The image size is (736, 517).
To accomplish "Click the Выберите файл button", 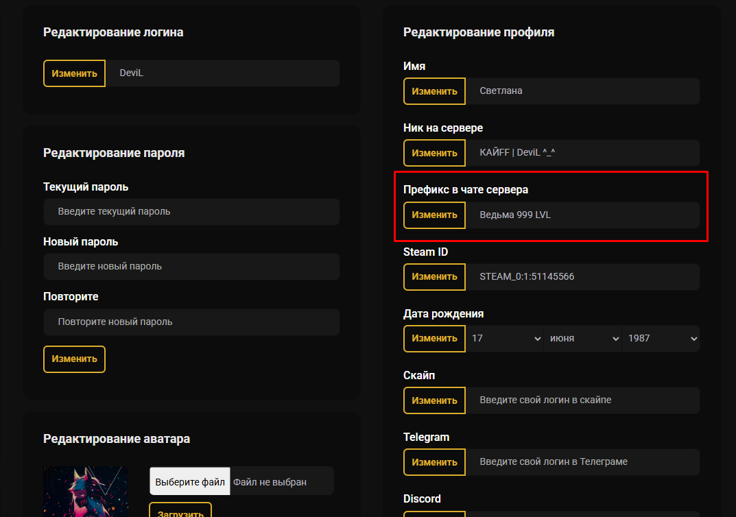I will point(190,482).
